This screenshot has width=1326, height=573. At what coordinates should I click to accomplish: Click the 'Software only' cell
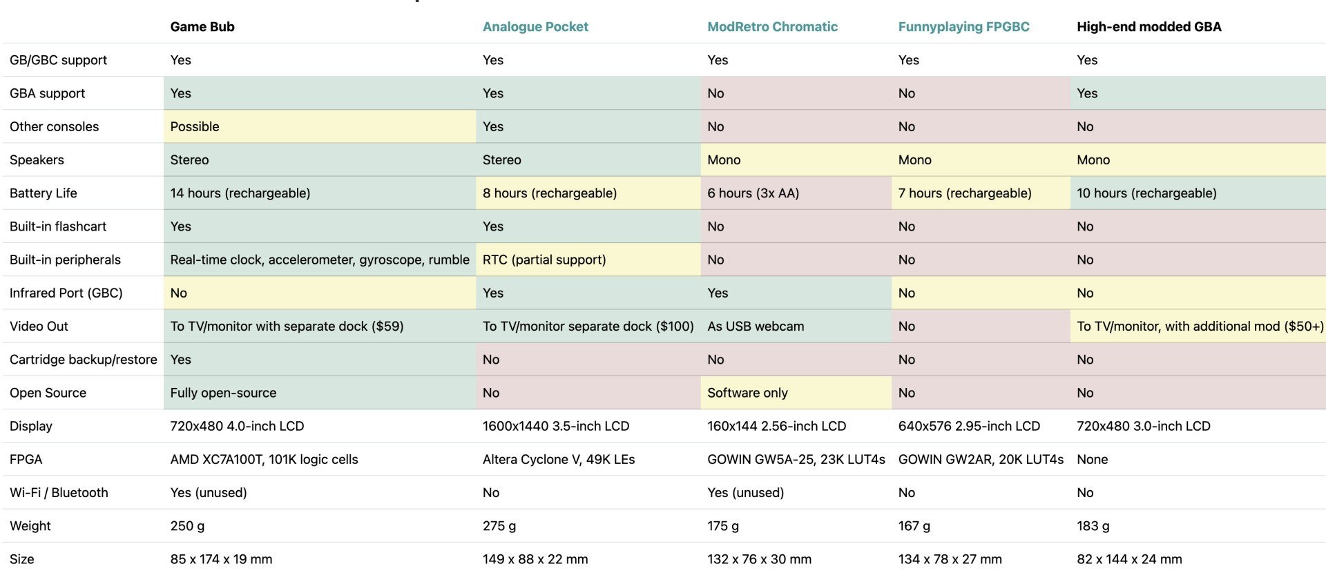796,393
